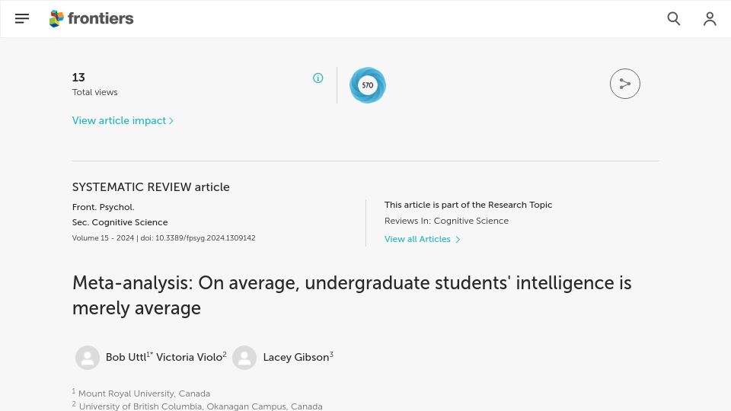
Task: Open author Lacey Gibson's name
Action: tap(296, 357)
